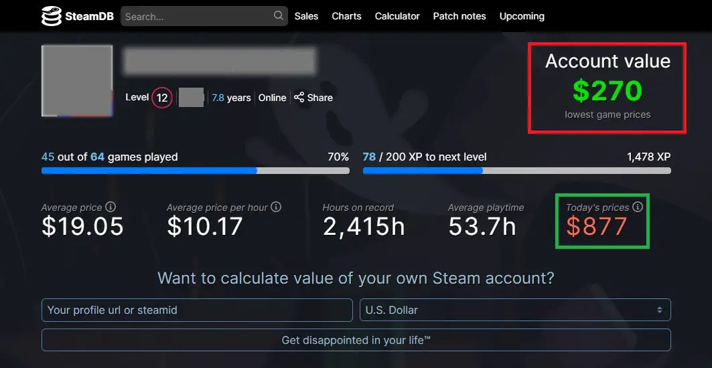Click the Online status text
The height and width of the screenshot is (368, 712).
point(273,98)
